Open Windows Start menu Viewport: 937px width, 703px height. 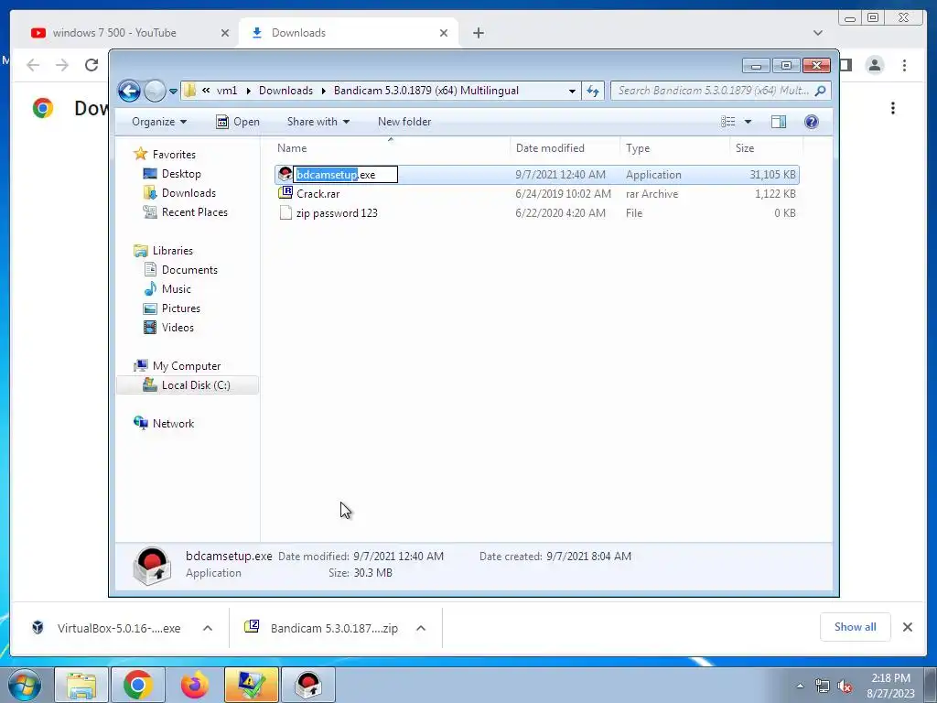[24, 685]
